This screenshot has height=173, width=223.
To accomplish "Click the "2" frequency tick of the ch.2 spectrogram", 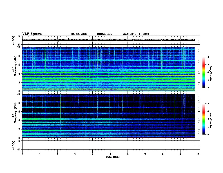I will click(20, 129).
